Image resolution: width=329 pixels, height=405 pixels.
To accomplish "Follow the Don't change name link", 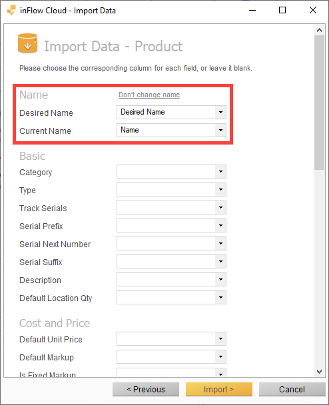I will point(149,95).
